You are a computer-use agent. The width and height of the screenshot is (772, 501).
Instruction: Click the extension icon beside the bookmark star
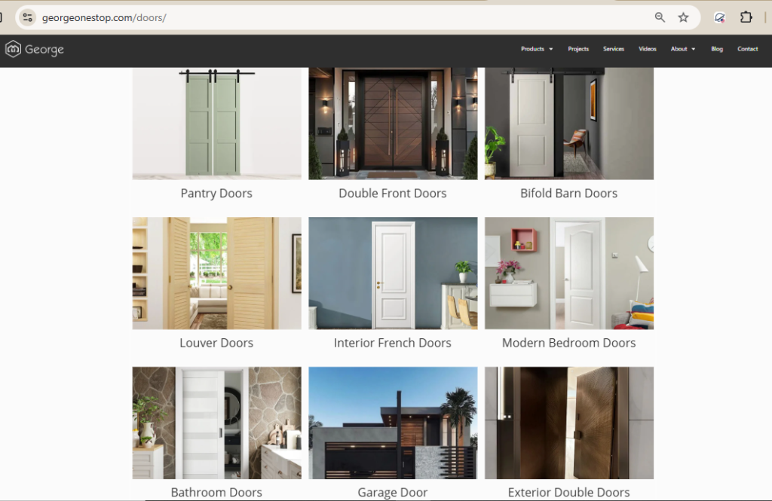point(719,18)
